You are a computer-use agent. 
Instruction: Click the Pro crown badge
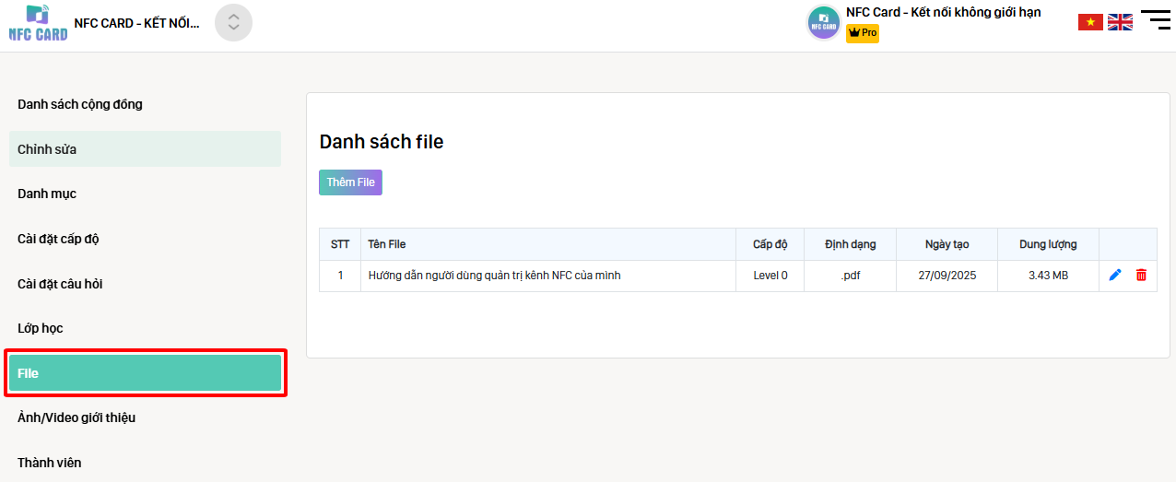click(862, 33)
